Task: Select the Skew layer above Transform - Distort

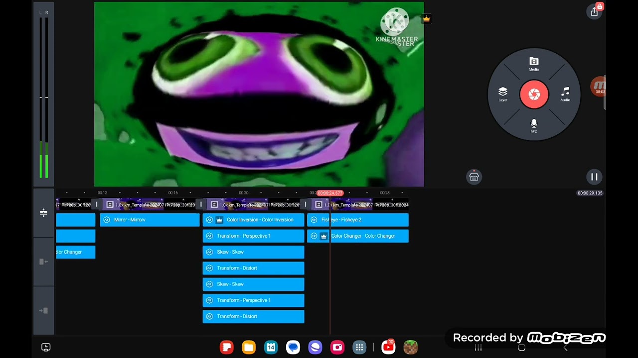Action: pyautogui.click(x=253, y=252)
